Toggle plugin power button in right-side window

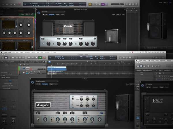[142, 85]
